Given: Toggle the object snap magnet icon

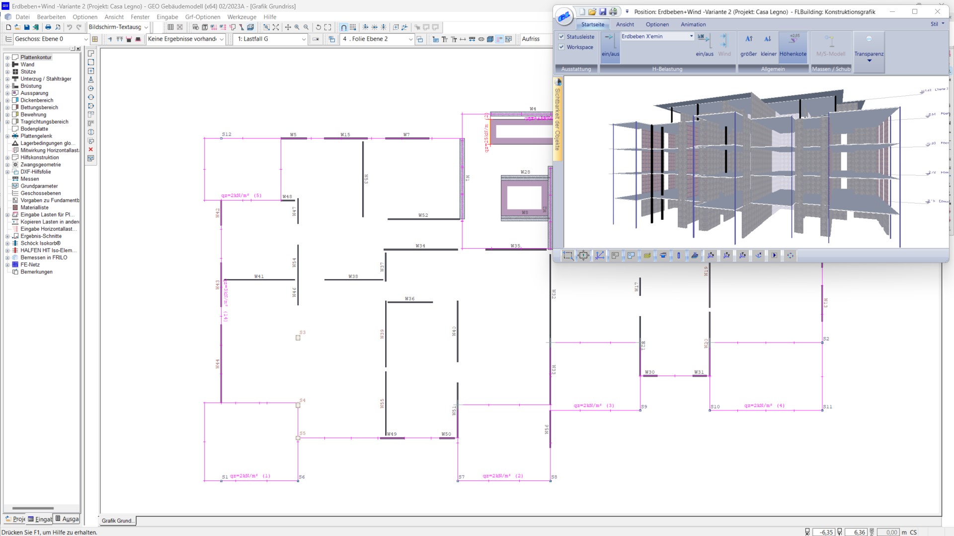Looking at the screenshot, I should click(x=343, y=27).
